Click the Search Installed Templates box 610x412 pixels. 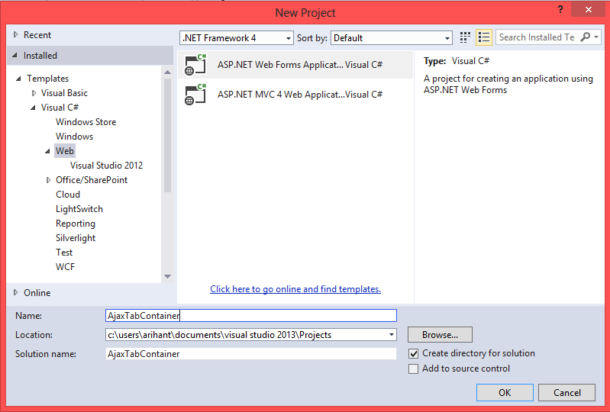pos(537,37)
